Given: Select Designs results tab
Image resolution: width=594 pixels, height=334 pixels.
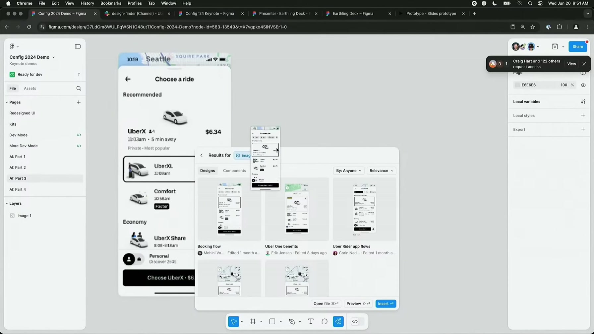Looking at the screenshot, I should (x=208, y=170).
